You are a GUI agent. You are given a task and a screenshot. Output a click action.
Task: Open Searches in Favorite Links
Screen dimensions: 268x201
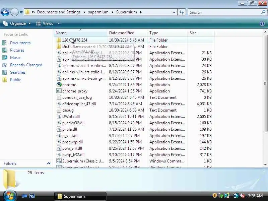pos(18,72)
